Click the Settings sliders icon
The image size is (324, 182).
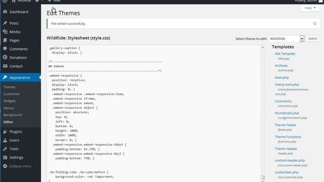tap(5, 157)
